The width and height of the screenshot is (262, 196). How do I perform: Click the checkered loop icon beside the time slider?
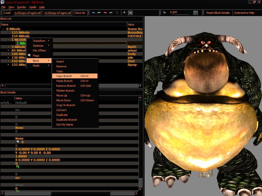point(195,13)
